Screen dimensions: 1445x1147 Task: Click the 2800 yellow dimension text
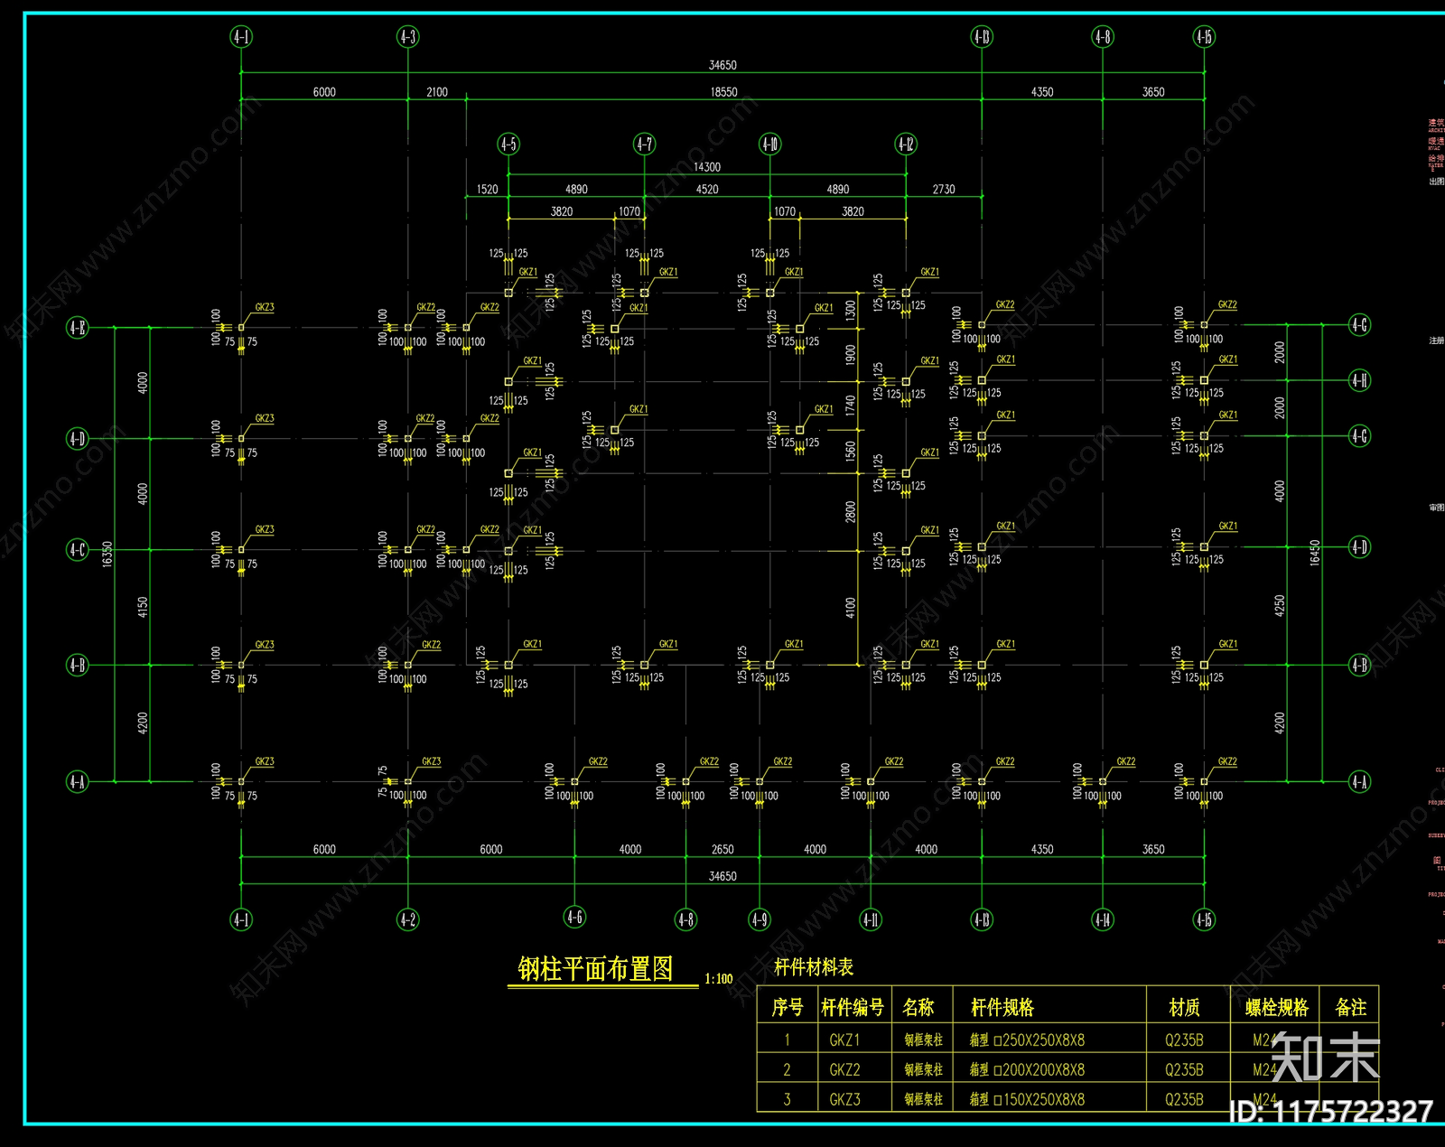pos(850,512)
